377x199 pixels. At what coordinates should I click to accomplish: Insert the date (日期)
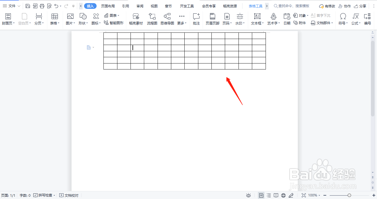[287, 19]
